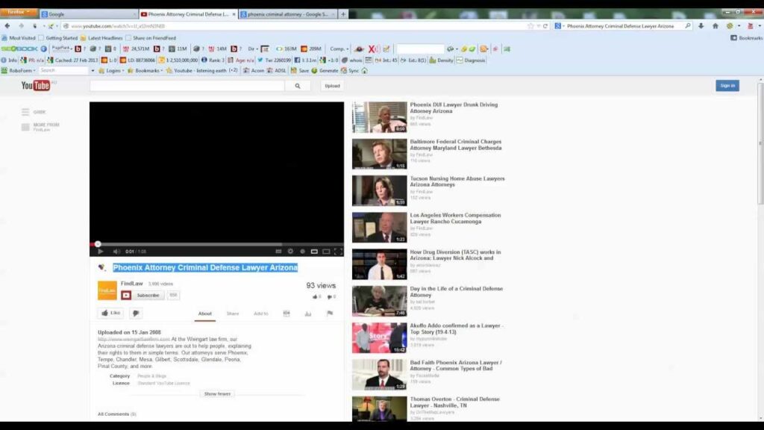
Task: Go back with browser back arrow
Action: point(7,26)
